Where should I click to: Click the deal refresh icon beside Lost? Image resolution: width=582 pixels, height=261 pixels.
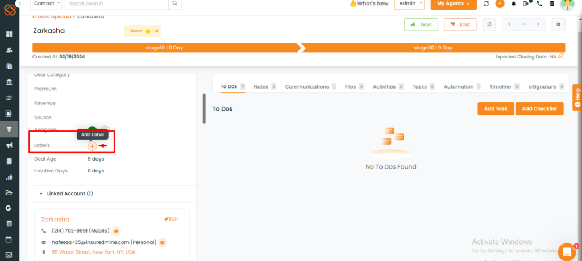point(489,24)
